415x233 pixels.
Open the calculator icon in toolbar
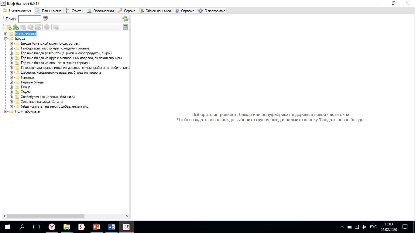click(x=125, y=27)
